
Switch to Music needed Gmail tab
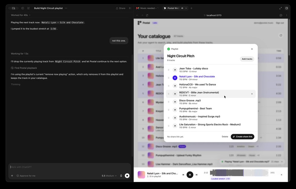[x=147, y=8]
